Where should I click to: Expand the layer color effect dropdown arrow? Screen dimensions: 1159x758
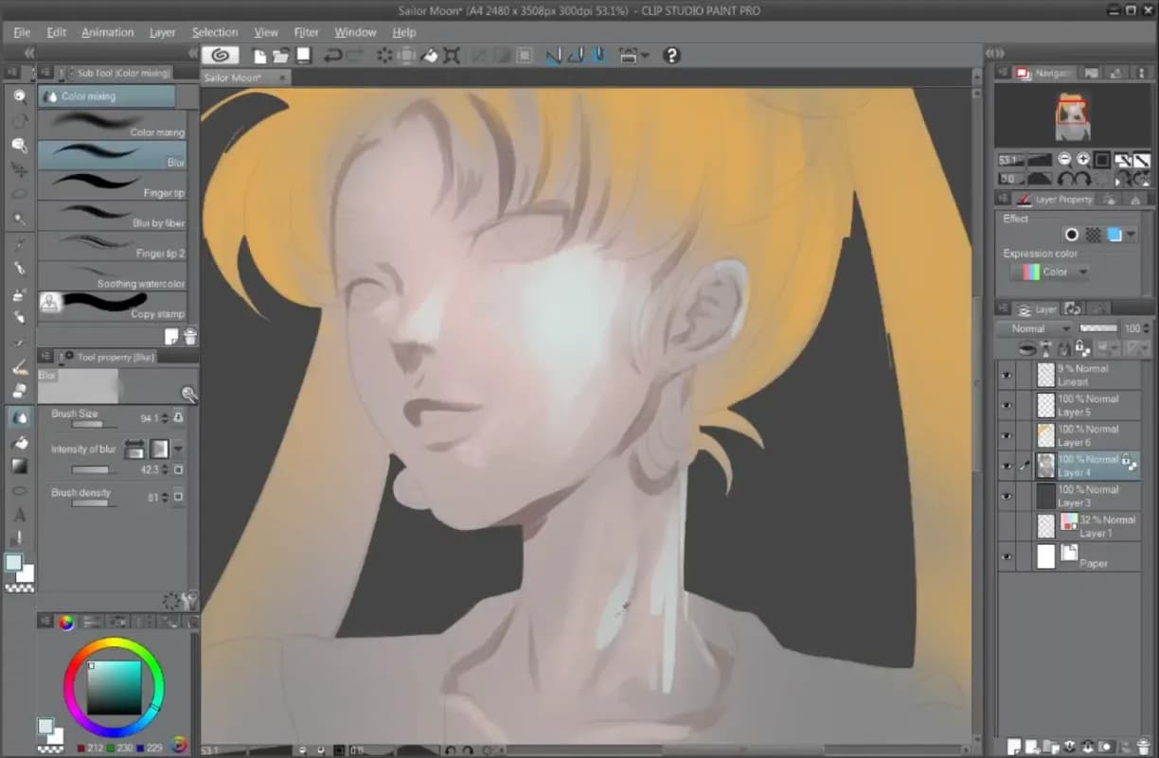1131,235
